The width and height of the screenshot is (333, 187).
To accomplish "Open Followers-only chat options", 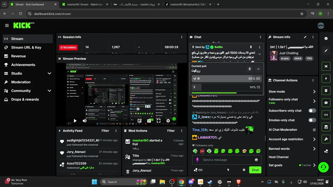I will pos(292,101).
